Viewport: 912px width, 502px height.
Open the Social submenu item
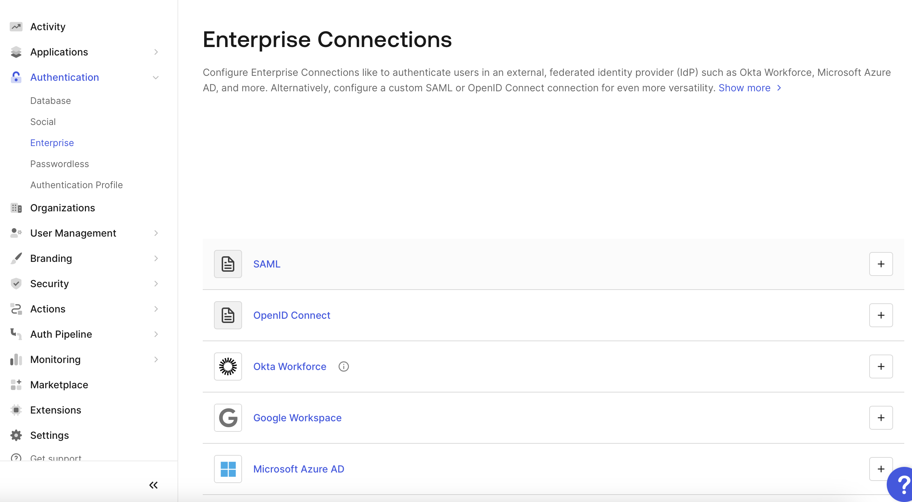point(43,122)
